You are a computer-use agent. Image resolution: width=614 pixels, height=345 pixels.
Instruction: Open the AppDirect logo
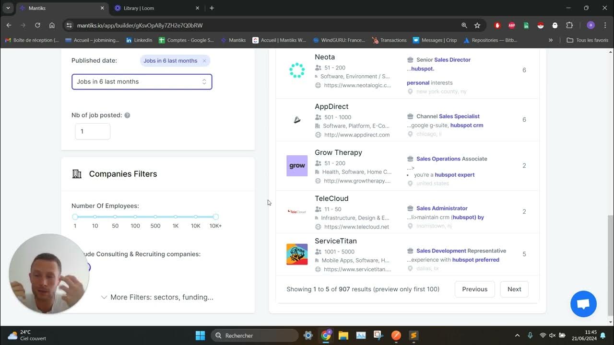[x=297, y=120]
